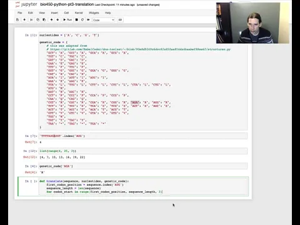Click the Jupyter logo
The width and height of the screenshot is (300, 225).
(26, 4)
